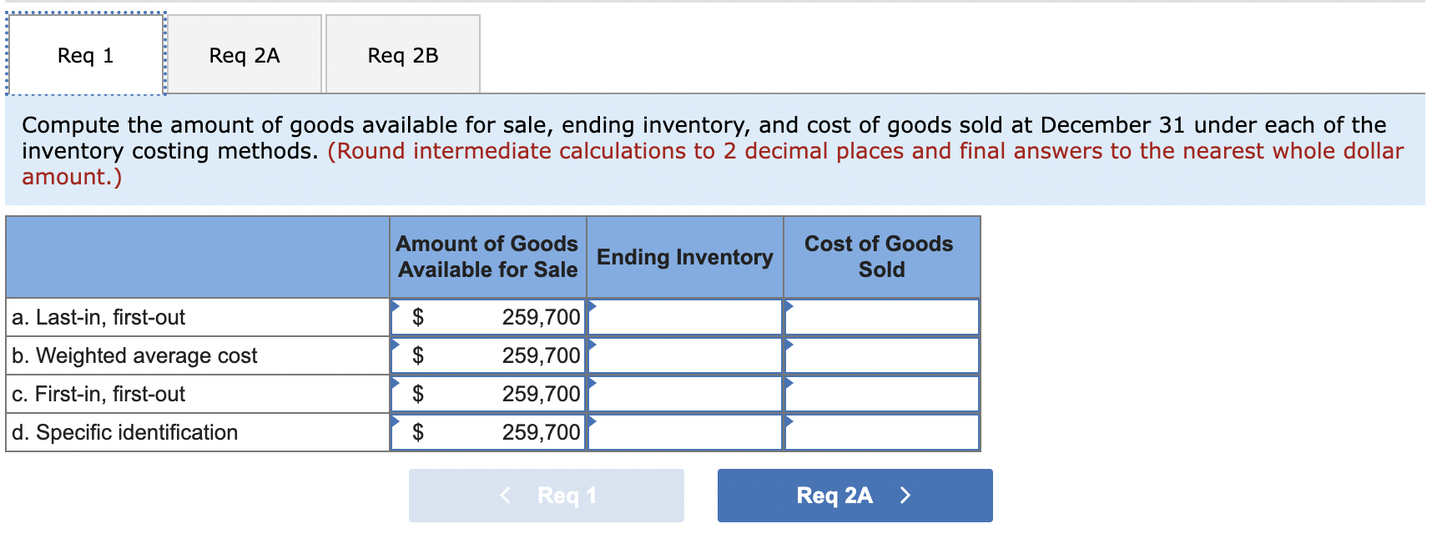Click FIFO Ending Inventory input cell
Image resolution: width=1437 pixels, height=559 pixels.
coord(685,394)
